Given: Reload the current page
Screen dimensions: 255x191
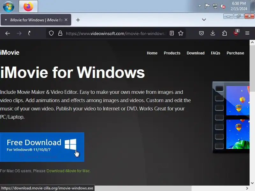Looking at the screenshot, I should pos(29,33).
